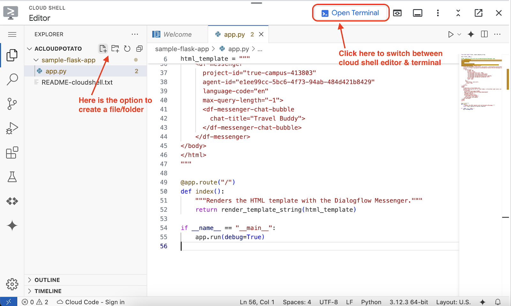Toggle the web preview button

397,13
